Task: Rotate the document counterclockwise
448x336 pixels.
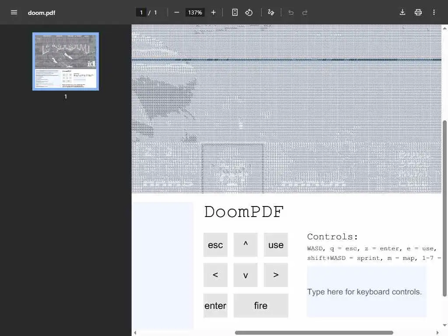Action: click(249, 12)
